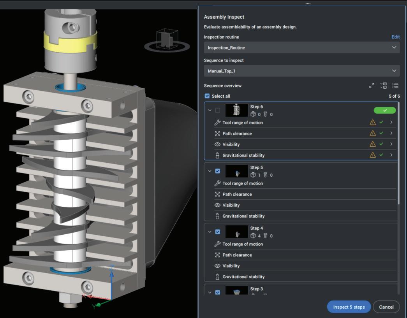Click the Step 6 fastener count screw icon
Viewport: 407px width, 318px height.
click(265, 114)
